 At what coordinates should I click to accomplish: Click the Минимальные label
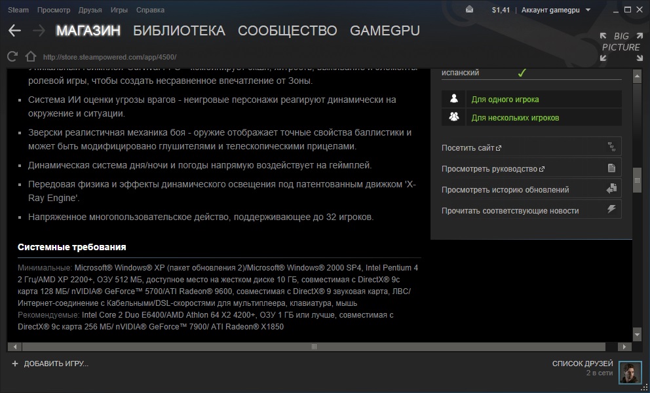click(x=45, y=268)
